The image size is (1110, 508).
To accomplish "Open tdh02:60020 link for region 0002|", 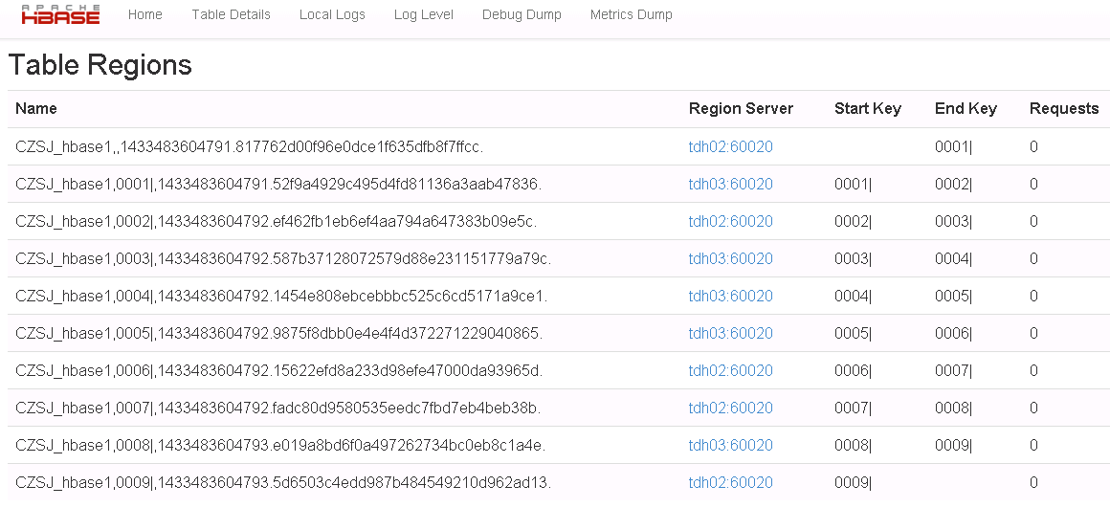I will [x=730, y=221].
